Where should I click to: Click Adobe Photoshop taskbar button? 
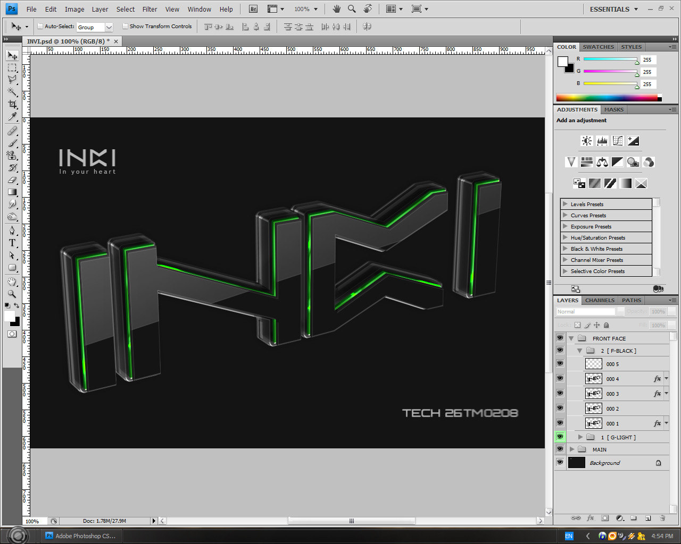[x=81, y=536]
